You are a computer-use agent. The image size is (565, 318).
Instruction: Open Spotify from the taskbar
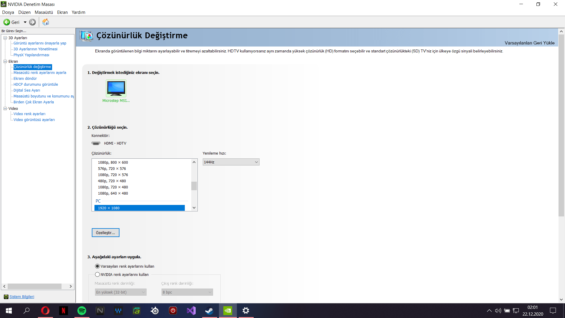tap(82, 311)
